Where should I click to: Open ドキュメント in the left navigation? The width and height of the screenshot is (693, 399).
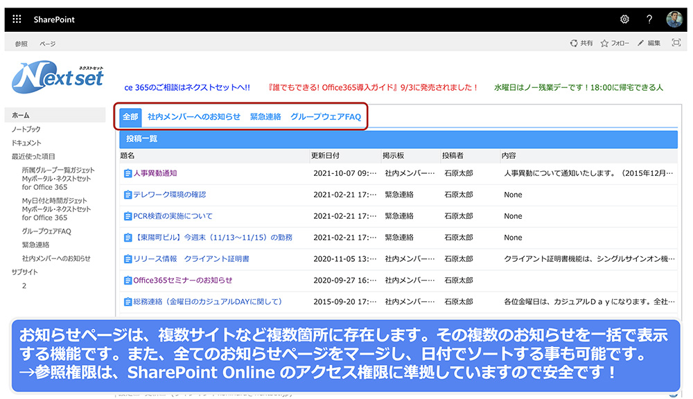[26, 143]
